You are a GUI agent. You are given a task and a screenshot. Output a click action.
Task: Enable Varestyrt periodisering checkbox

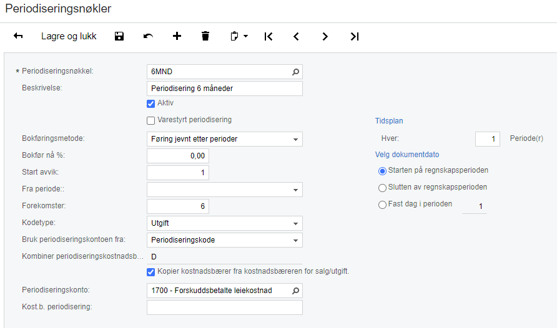coord(150,120)
